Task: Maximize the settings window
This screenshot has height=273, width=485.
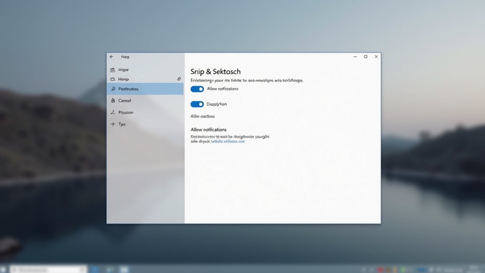Action: coord(365,56)
